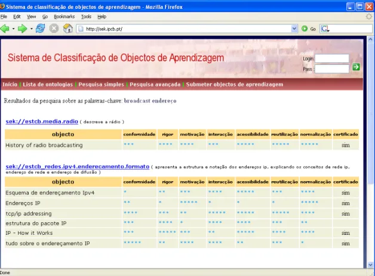Click 'acessibilidade' header in the radio table
This screenshot has height=276, width=375.
[253, 134]
